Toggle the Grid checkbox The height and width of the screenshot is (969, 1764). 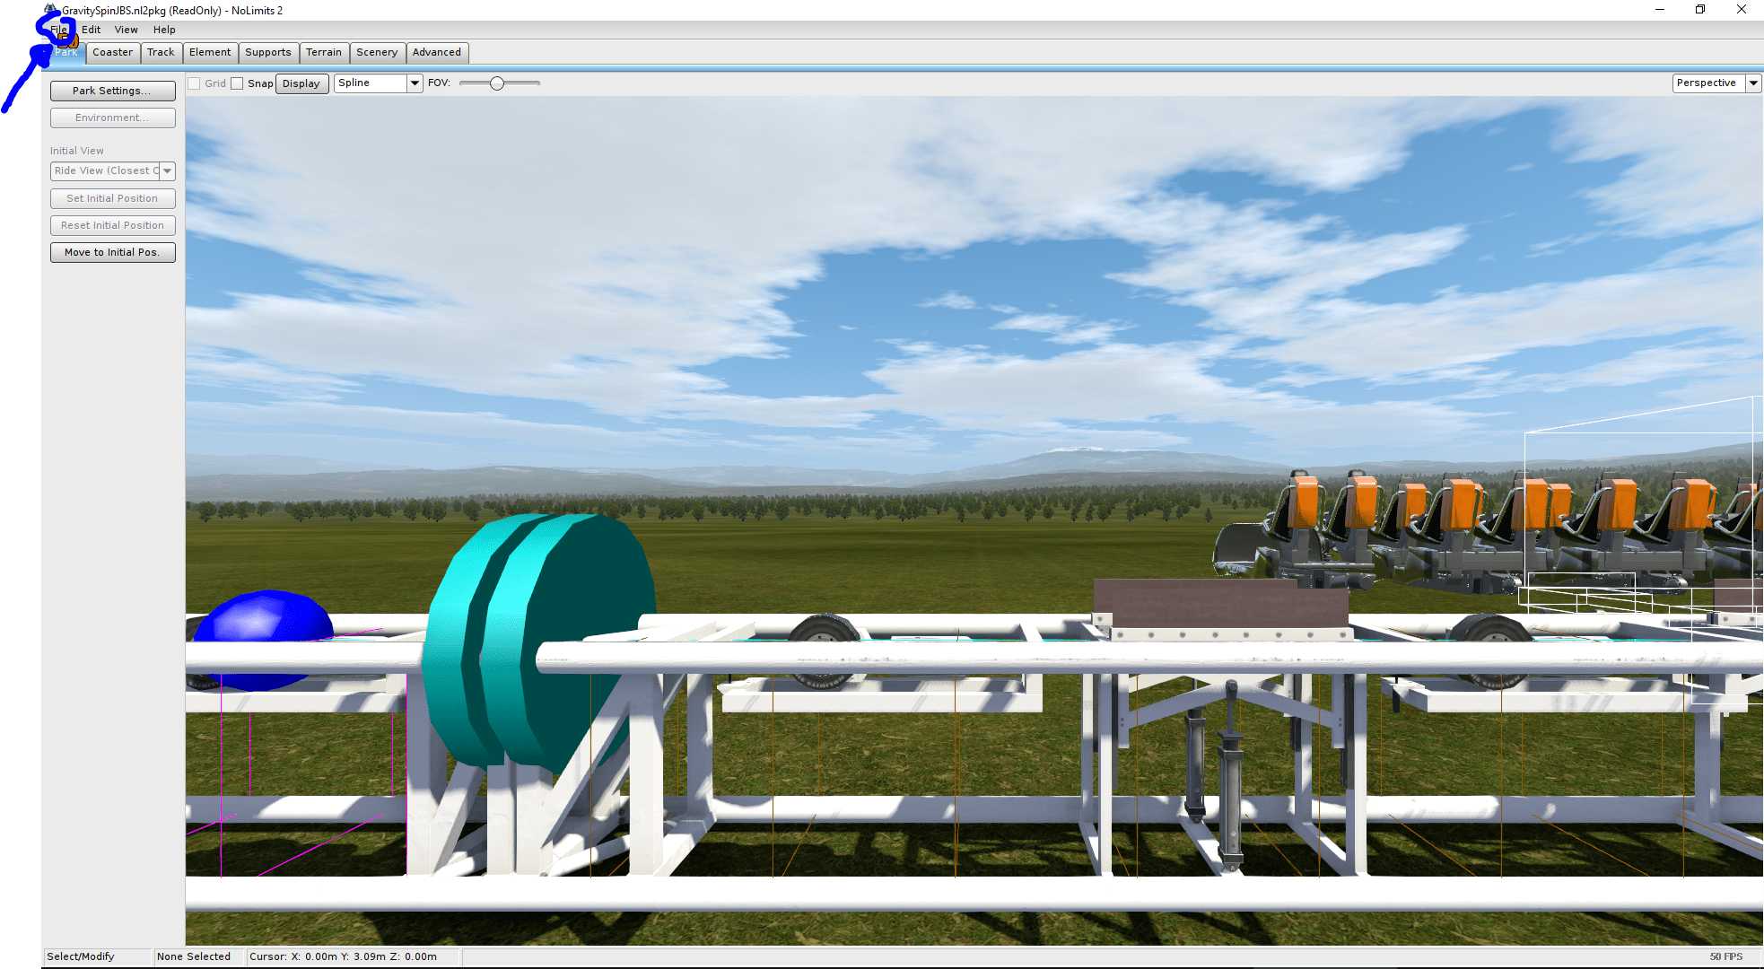pos(194,83)
